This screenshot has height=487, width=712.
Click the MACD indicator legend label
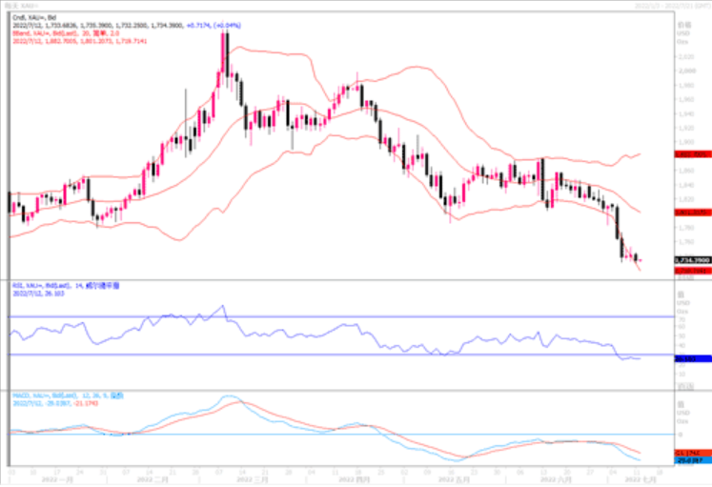point(68,396)
